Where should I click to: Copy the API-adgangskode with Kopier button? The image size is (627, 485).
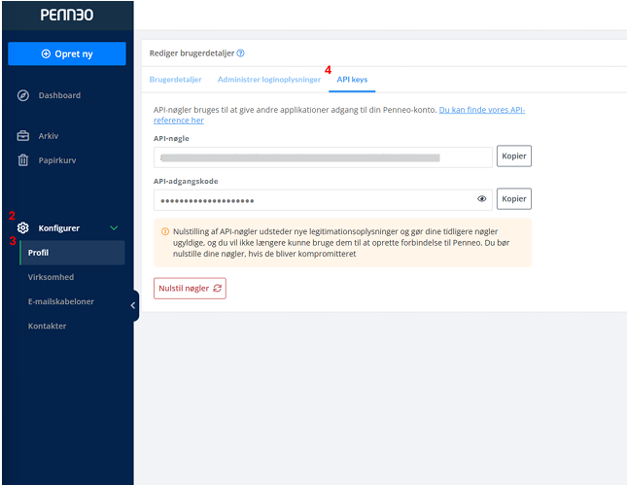(514, 198)
